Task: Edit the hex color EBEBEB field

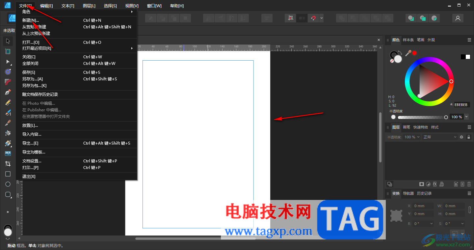Action: tap(462, 105)
